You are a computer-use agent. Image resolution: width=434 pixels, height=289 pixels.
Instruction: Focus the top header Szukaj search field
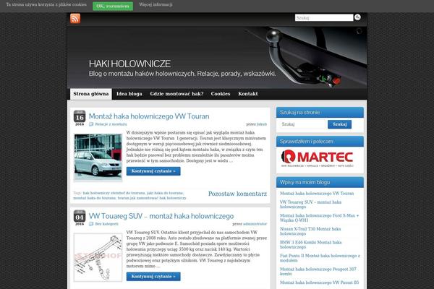(x=324, y=17)
